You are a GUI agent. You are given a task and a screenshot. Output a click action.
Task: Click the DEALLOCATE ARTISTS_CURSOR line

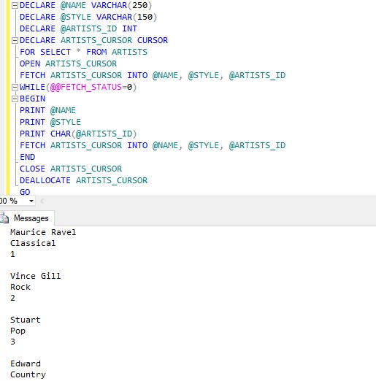(83, 180)
